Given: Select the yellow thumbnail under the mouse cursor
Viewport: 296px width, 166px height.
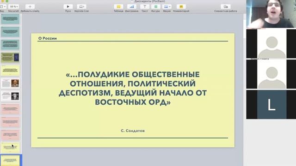Looking at the screenshot, I should click(x=10, y=148).
